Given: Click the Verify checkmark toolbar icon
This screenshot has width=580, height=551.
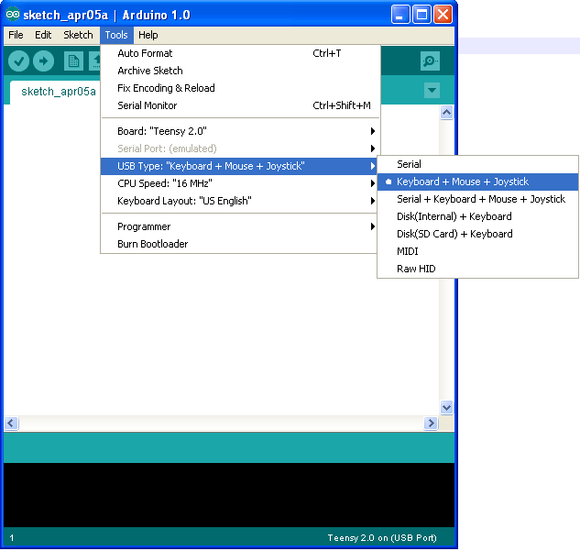Looking at the screenshot, I should click(18, 61).
